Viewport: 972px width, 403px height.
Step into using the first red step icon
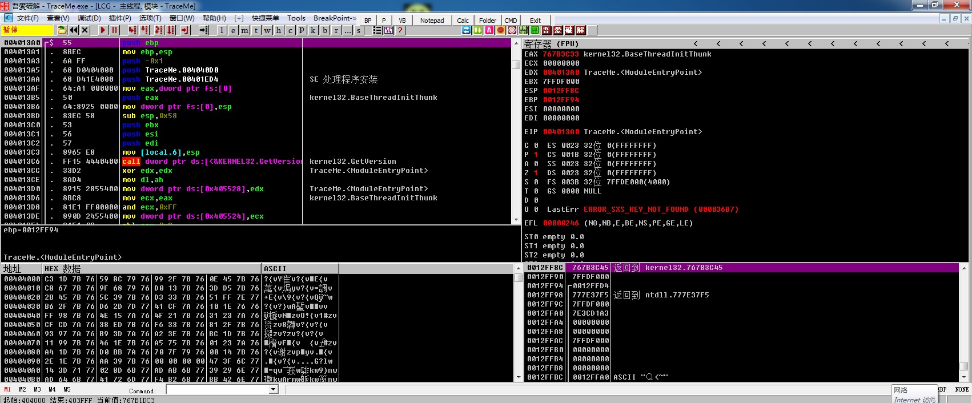(x=133, y=30)
